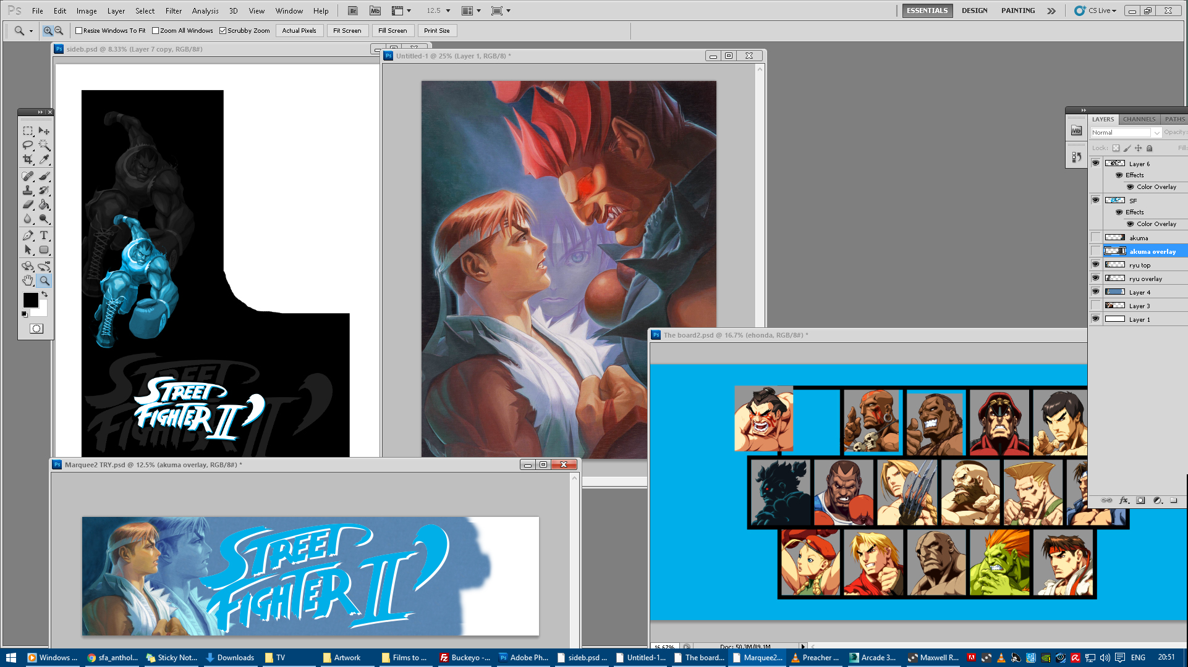Screen dimensions: 1188x667
Task: Show Layer 3 visibility
Action: [1095, 305]
